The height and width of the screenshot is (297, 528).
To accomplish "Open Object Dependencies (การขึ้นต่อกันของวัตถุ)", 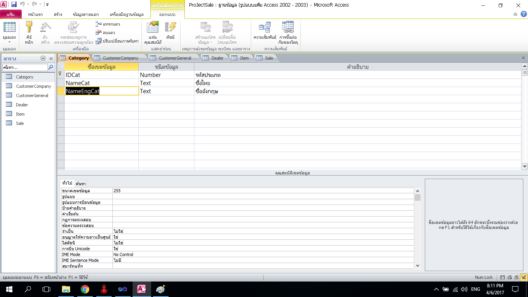I will (x=288, y=33).
